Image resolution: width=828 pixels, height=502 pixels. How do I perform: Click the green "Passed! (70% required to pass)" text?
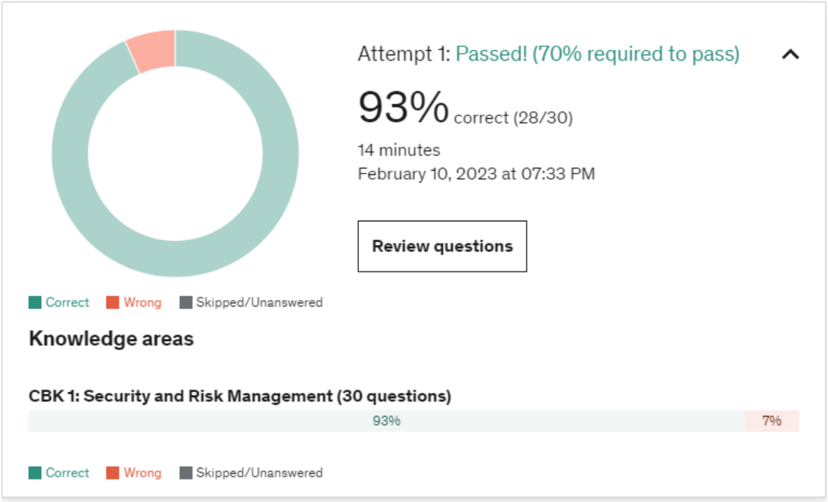coord(597,55)
